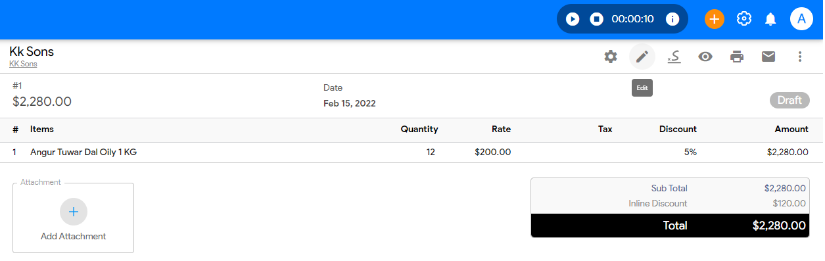Add an attachment with plus button
Viewport: 825px width, 261px height.
pyautogui.click(x=74, y=212)
